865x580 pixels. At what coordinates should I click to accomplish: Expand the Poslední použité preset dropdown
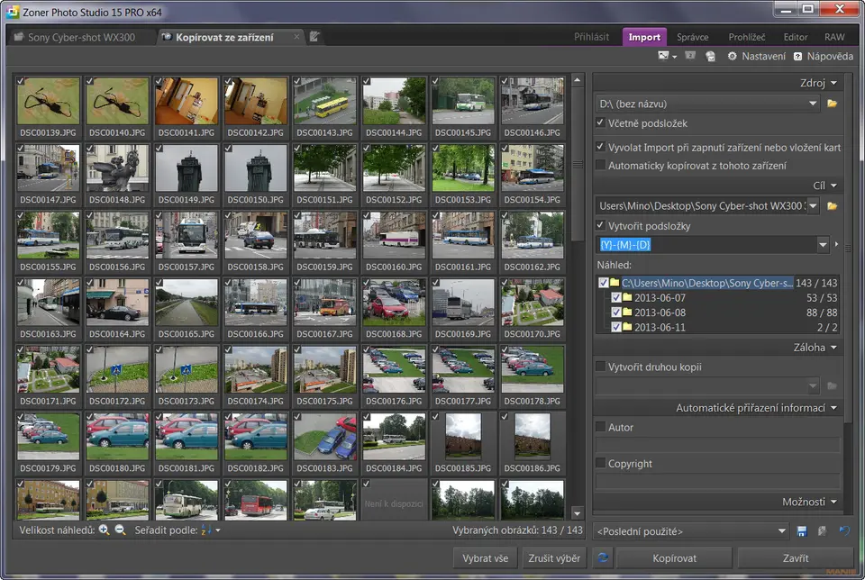point(780,531)
